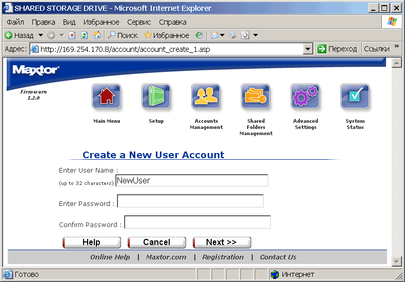Expand the Mail dropdown arrow
This screenshot has width=405, height=282.
coord(222,35)
